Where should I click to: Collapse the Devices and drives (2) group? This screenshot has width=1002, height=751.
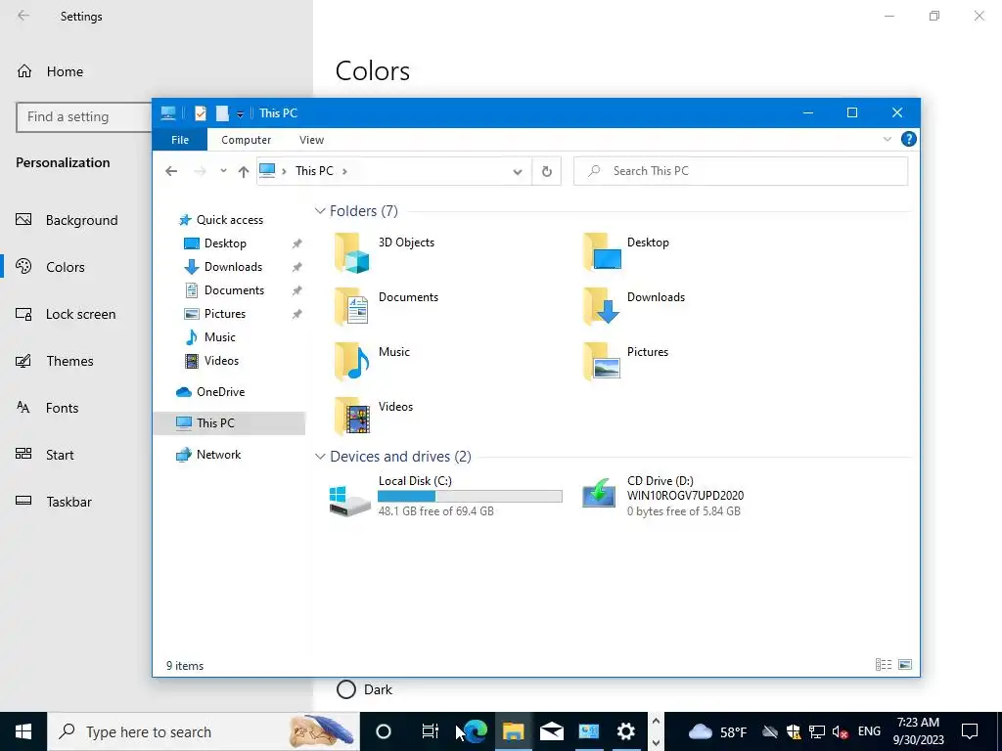320,457
